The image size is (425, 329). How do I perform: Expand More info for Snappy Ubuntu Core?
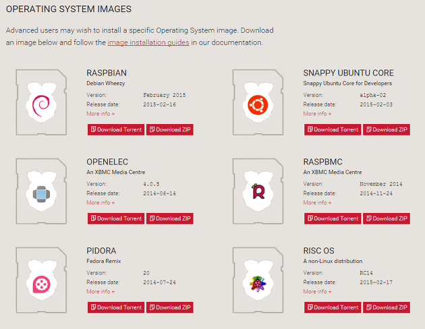[x=317, y=114]
